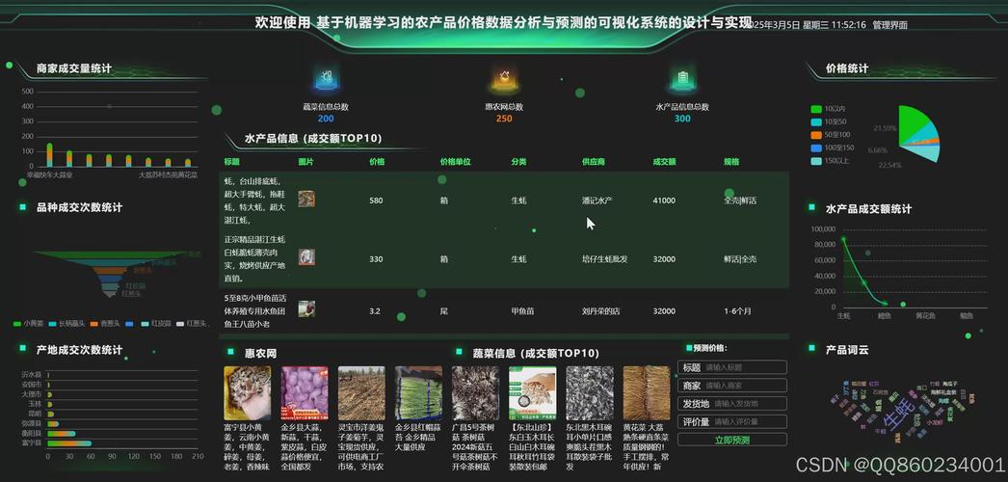Click the green pie chart slice
Image resolution: width=1008 pixels, height=482 pixels.
point(914,122)
